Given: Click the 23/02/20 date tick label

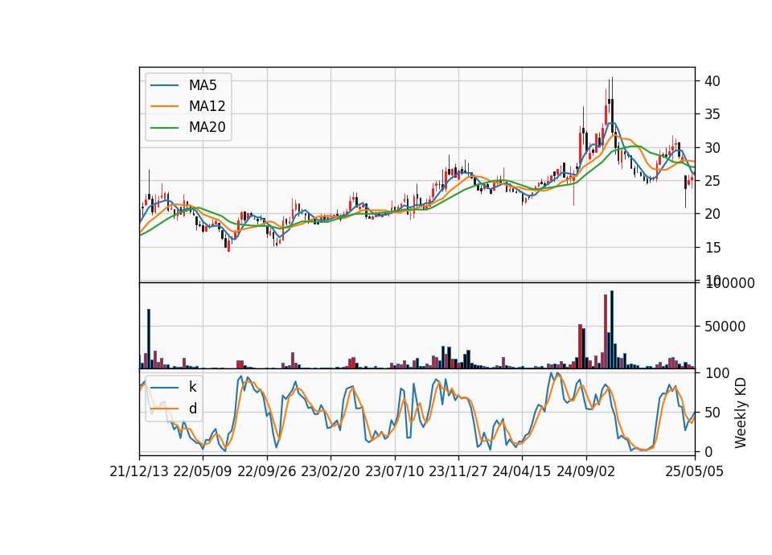Looking at the screenshot, I should point(331,471).
